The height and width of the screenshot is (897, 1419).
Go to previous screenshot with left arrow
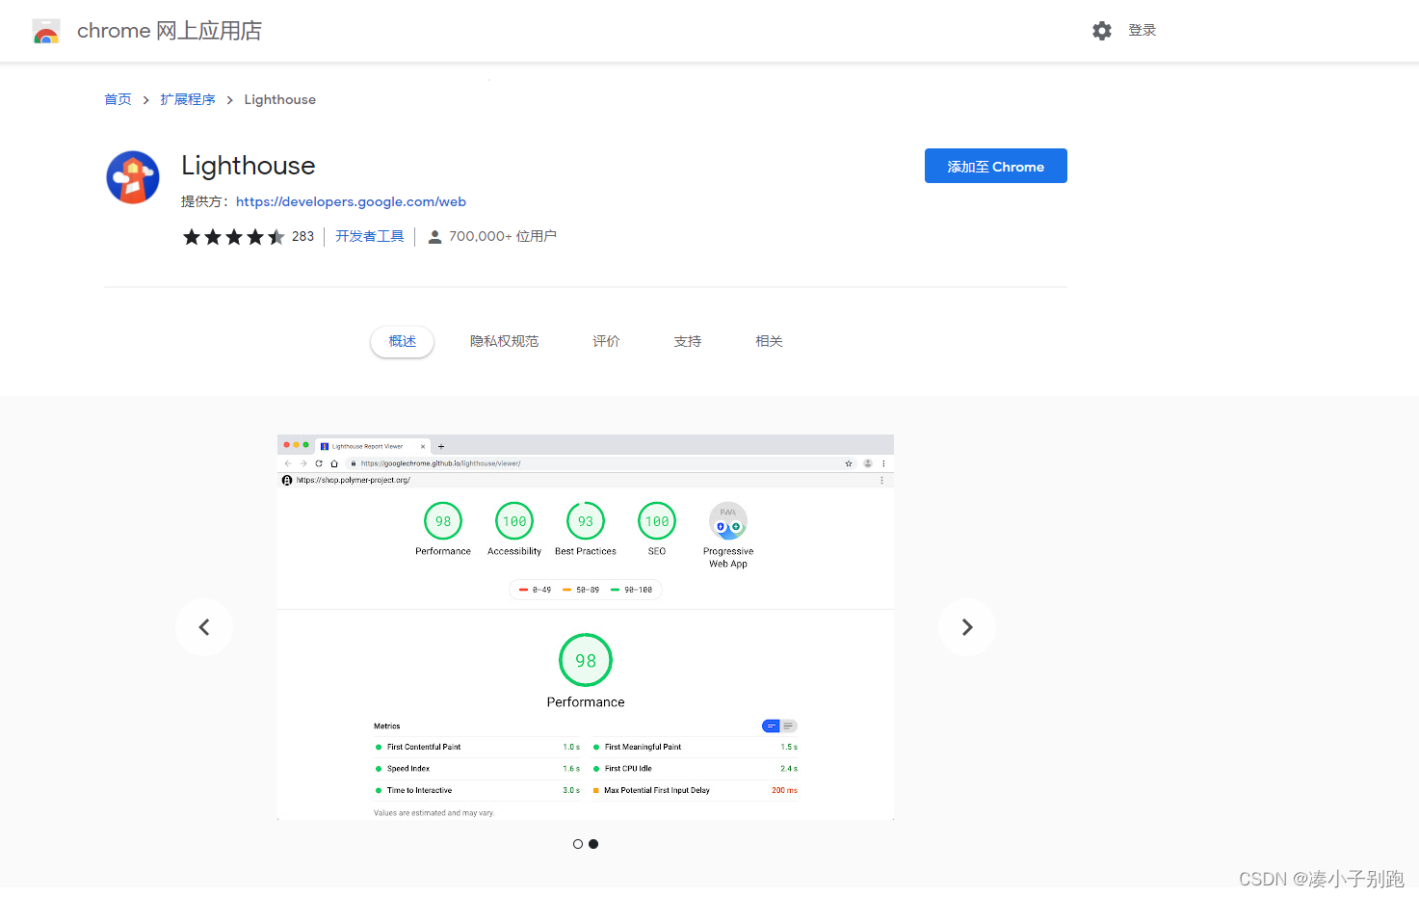pos(203,626)
